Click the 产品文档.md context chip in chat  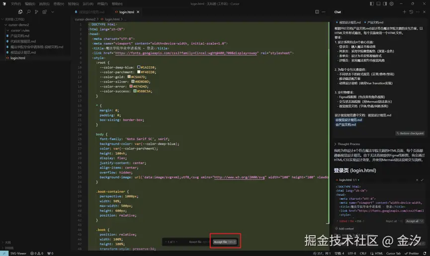(x=373, y=22)
